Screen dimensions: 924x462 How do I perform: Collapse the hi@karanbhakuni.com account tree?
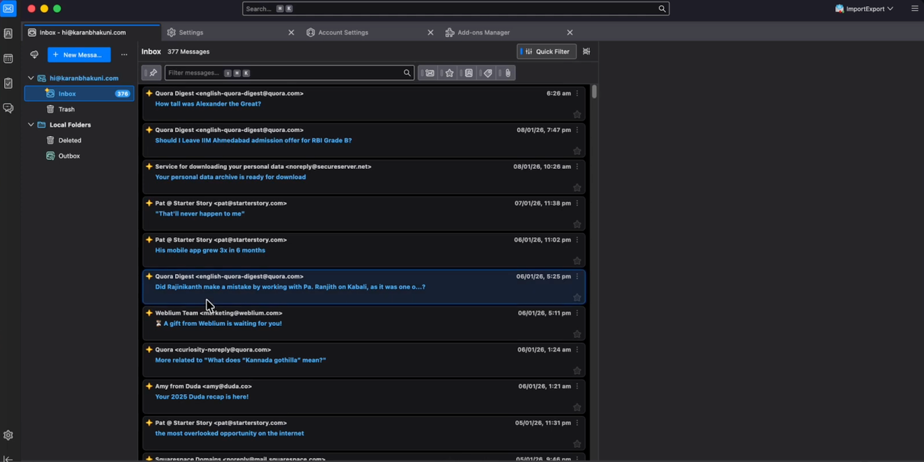pos(30,78)
